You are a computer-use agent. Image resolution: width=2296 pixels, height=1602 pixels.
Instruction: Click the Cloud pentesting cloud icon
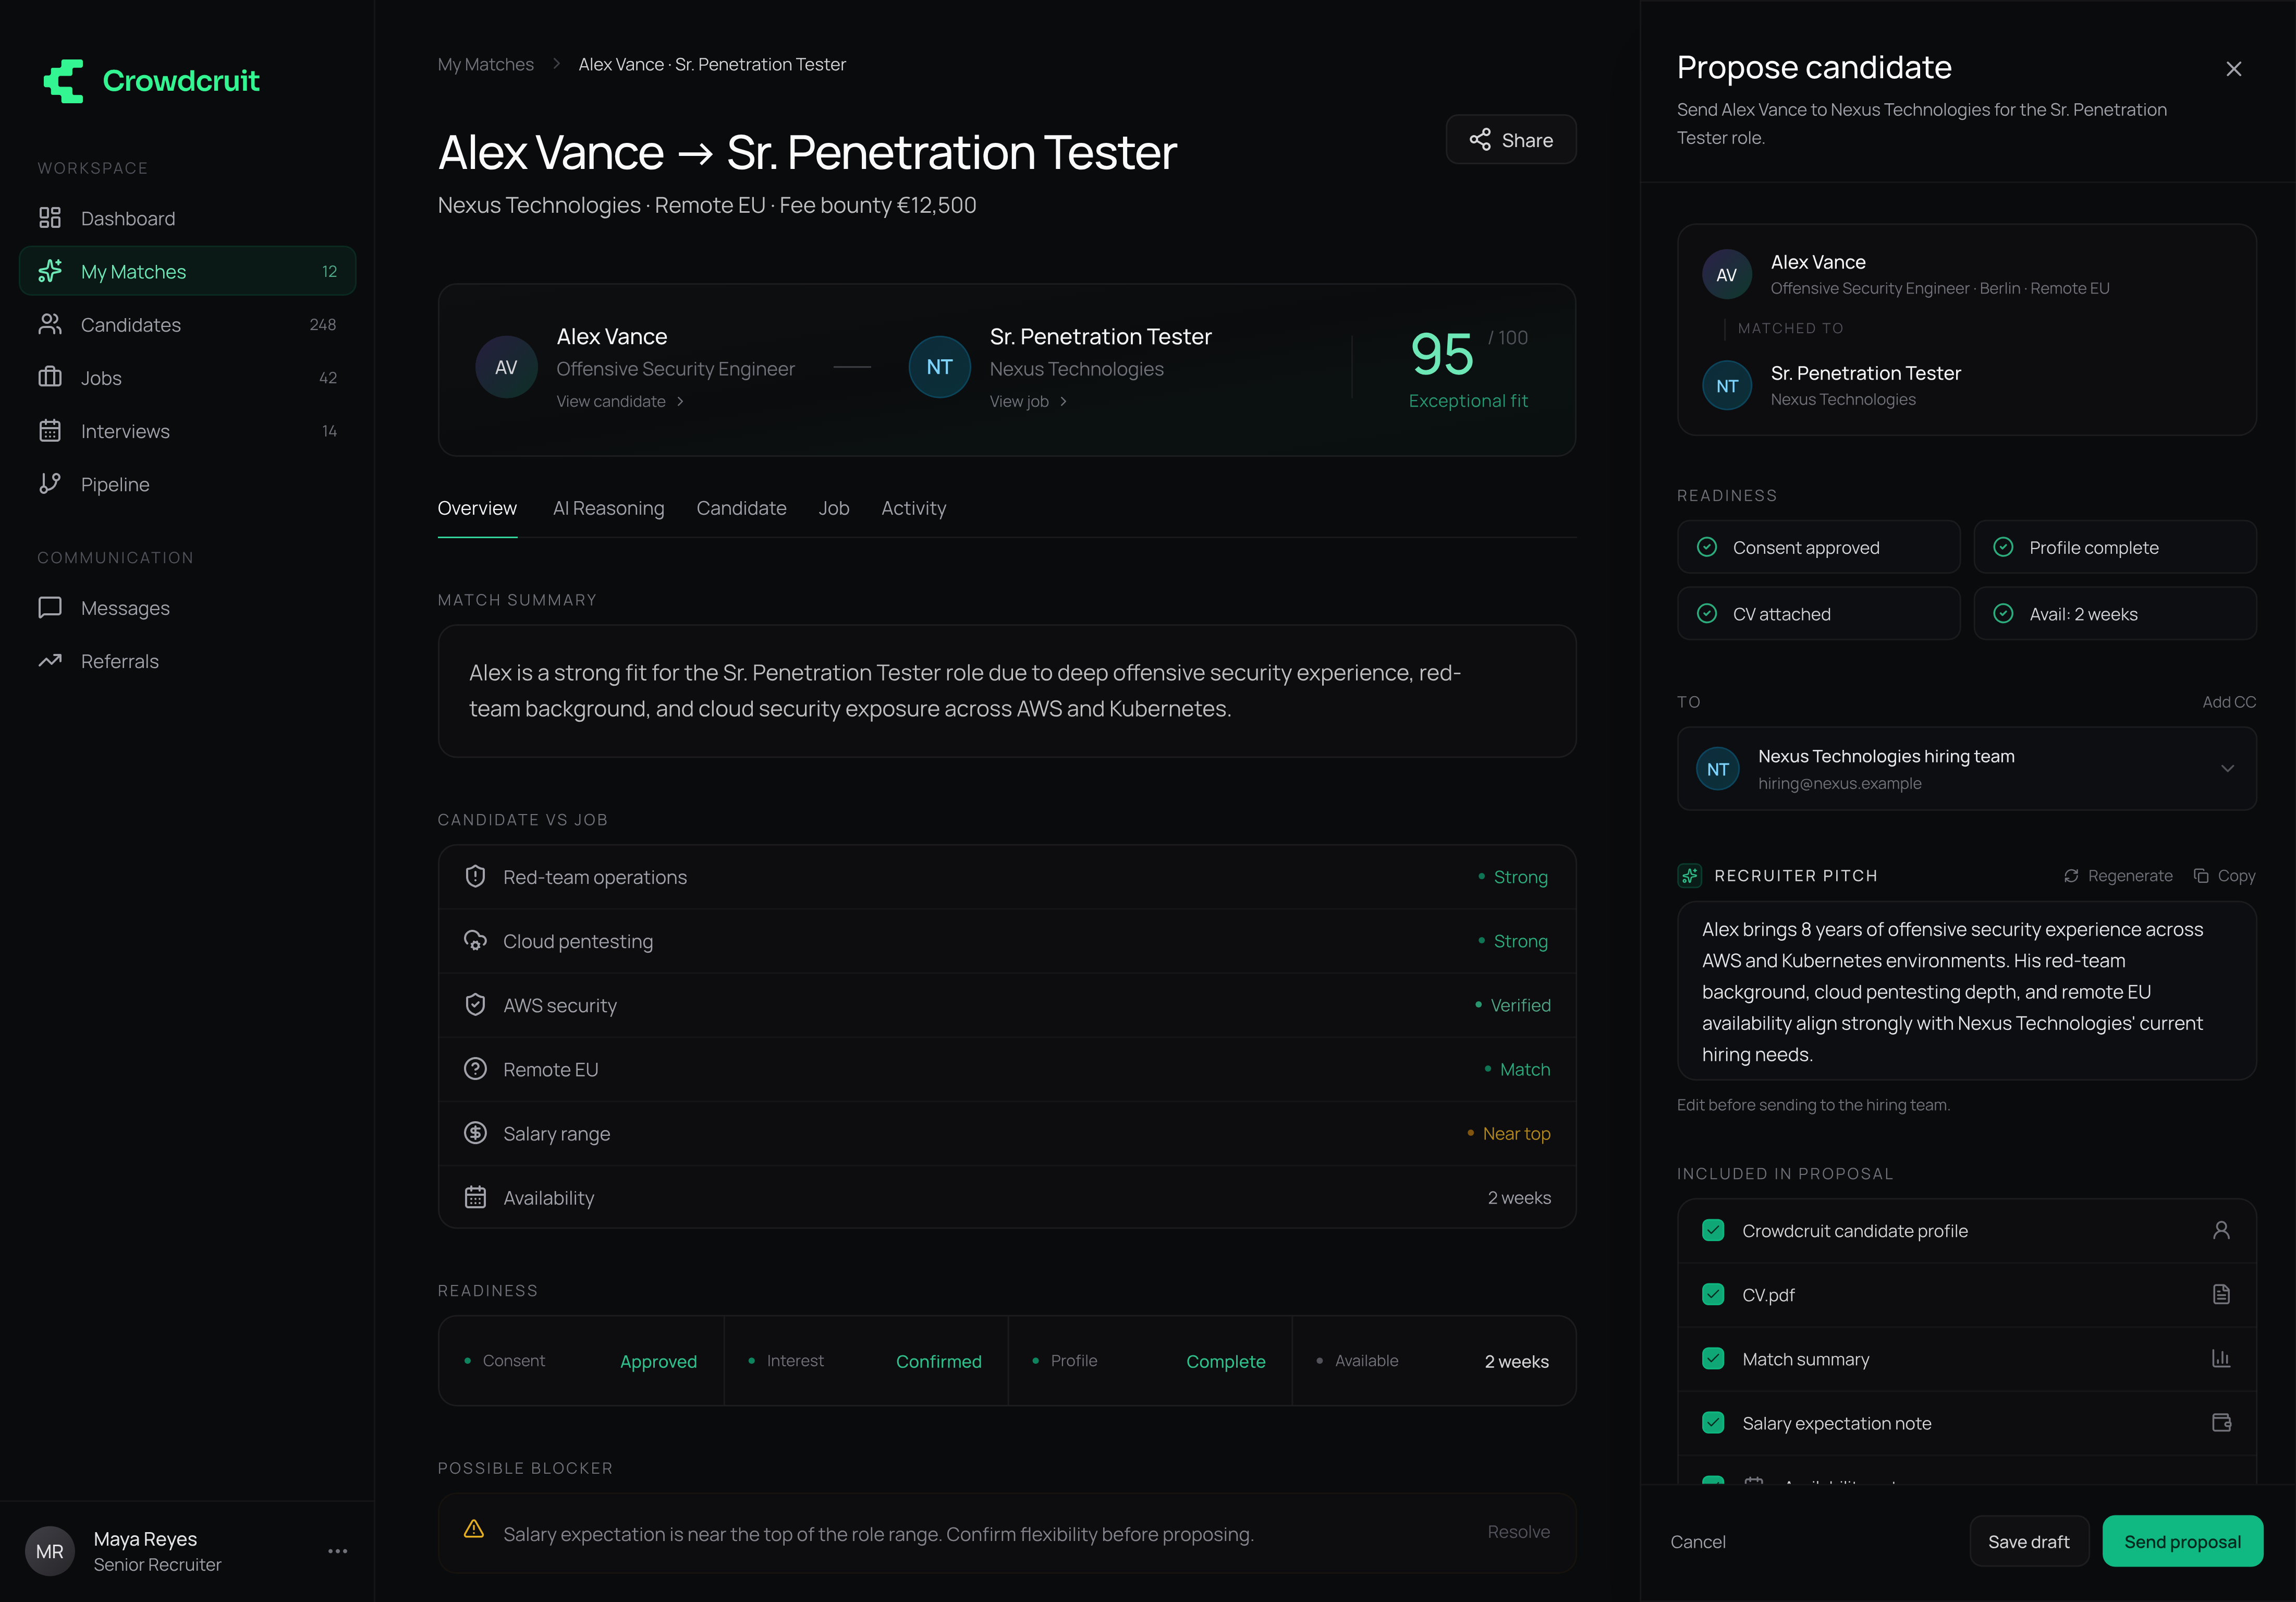[475, 940]
